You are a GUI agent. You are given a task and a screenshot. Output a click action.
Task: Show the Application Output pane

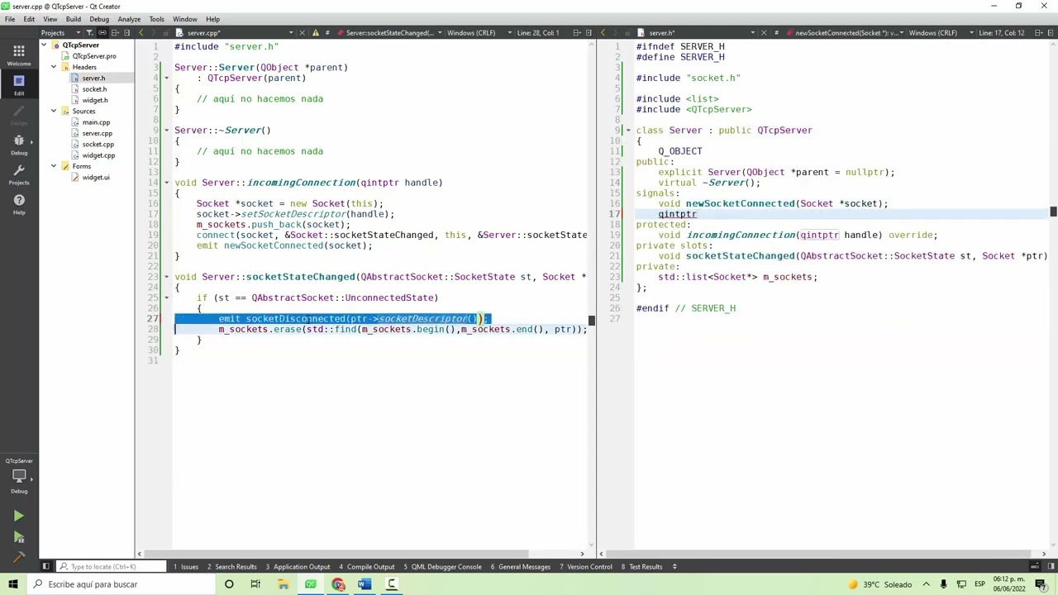(x=298, y=567)
